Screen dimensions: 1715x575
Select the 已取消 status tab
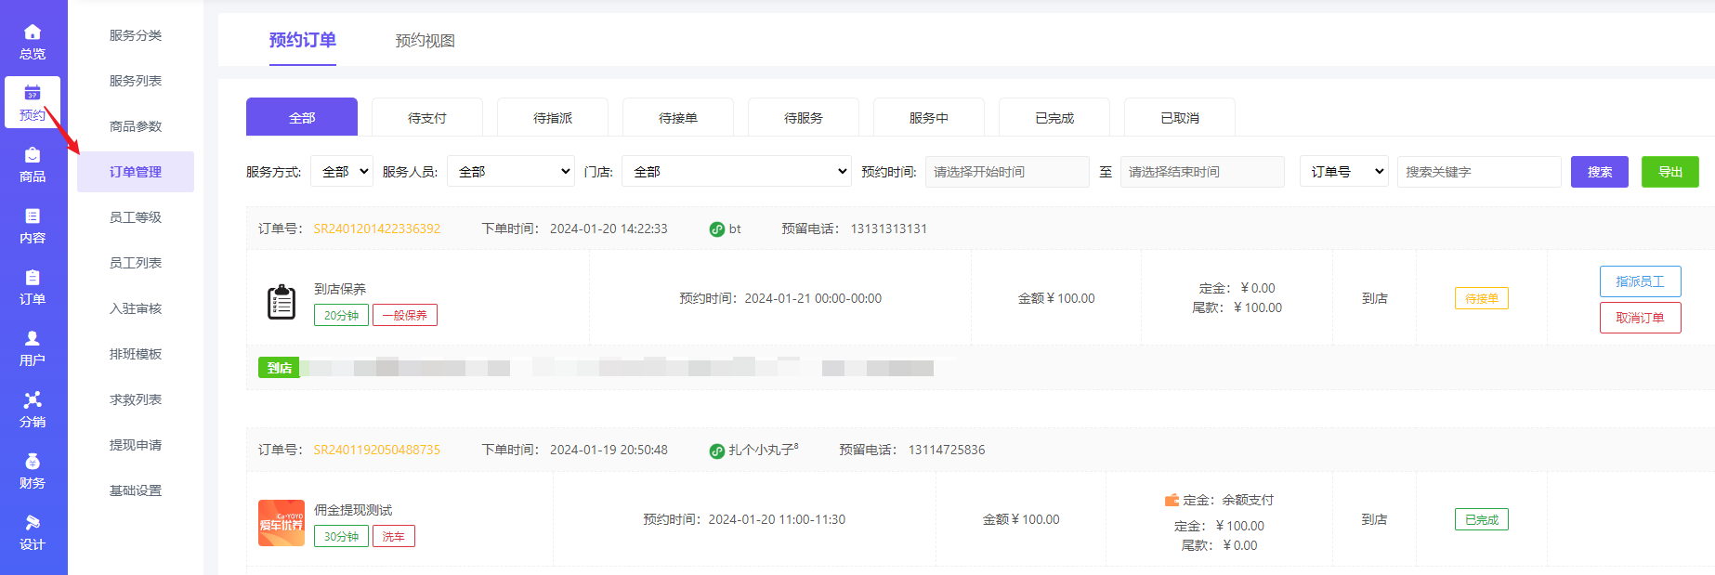click(x=1180, y=117)
